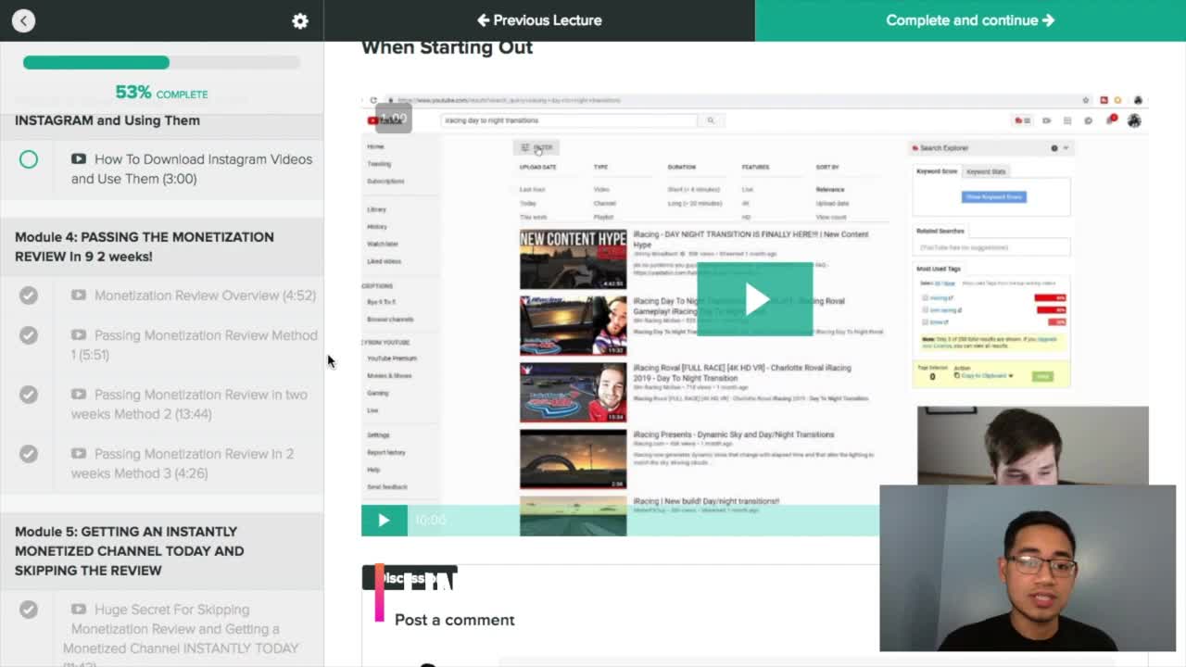Click New Content Hype video thumbnail
The image size is (1186, 667).
(573, 259)
